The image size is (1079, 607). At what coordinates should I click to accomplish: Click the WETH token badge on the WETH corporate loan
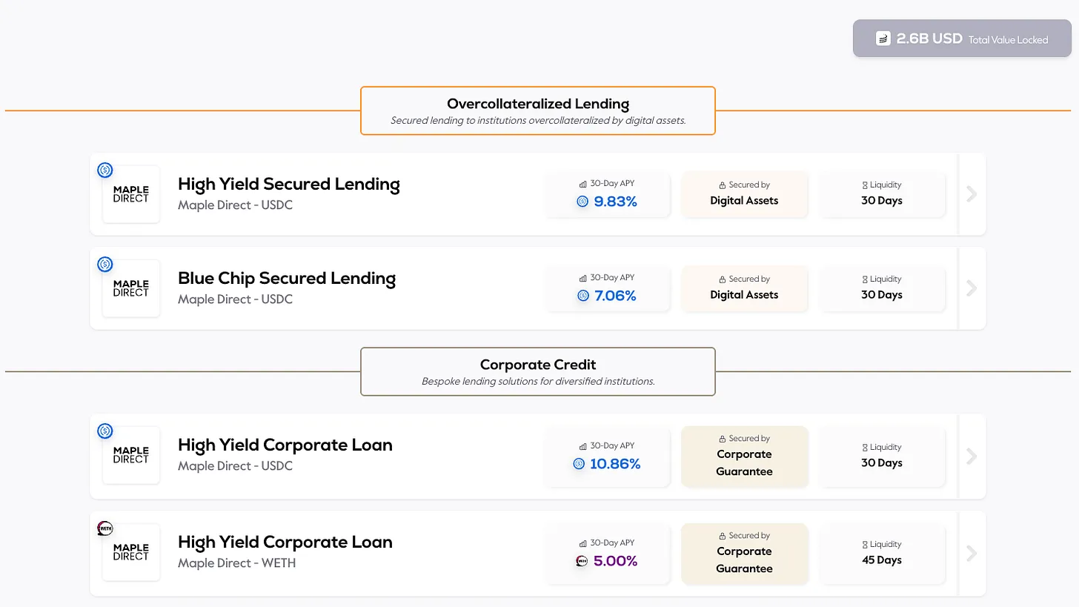click(104, 528)
